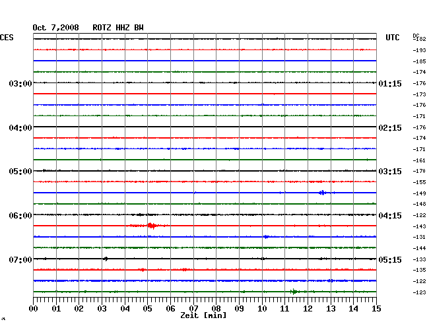The height and width of the screenshot is (326, 429).
Task: Select the 12 minute axis label
Action: tap(308, 309)
